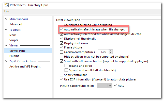The width and height of the screenshot is (164, 101).
Task: Increase gamma value with up arrow
Action: click(x=111, y=51)
